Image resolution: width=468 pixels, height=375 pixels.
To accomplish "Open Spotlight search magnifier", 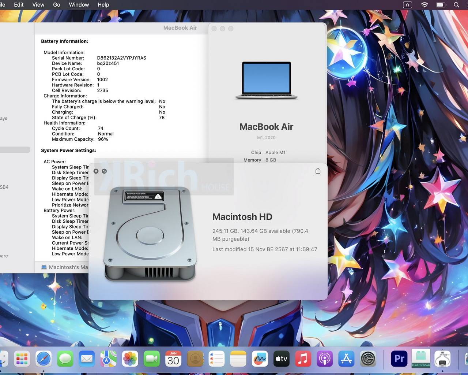I will tap(457, 5).
